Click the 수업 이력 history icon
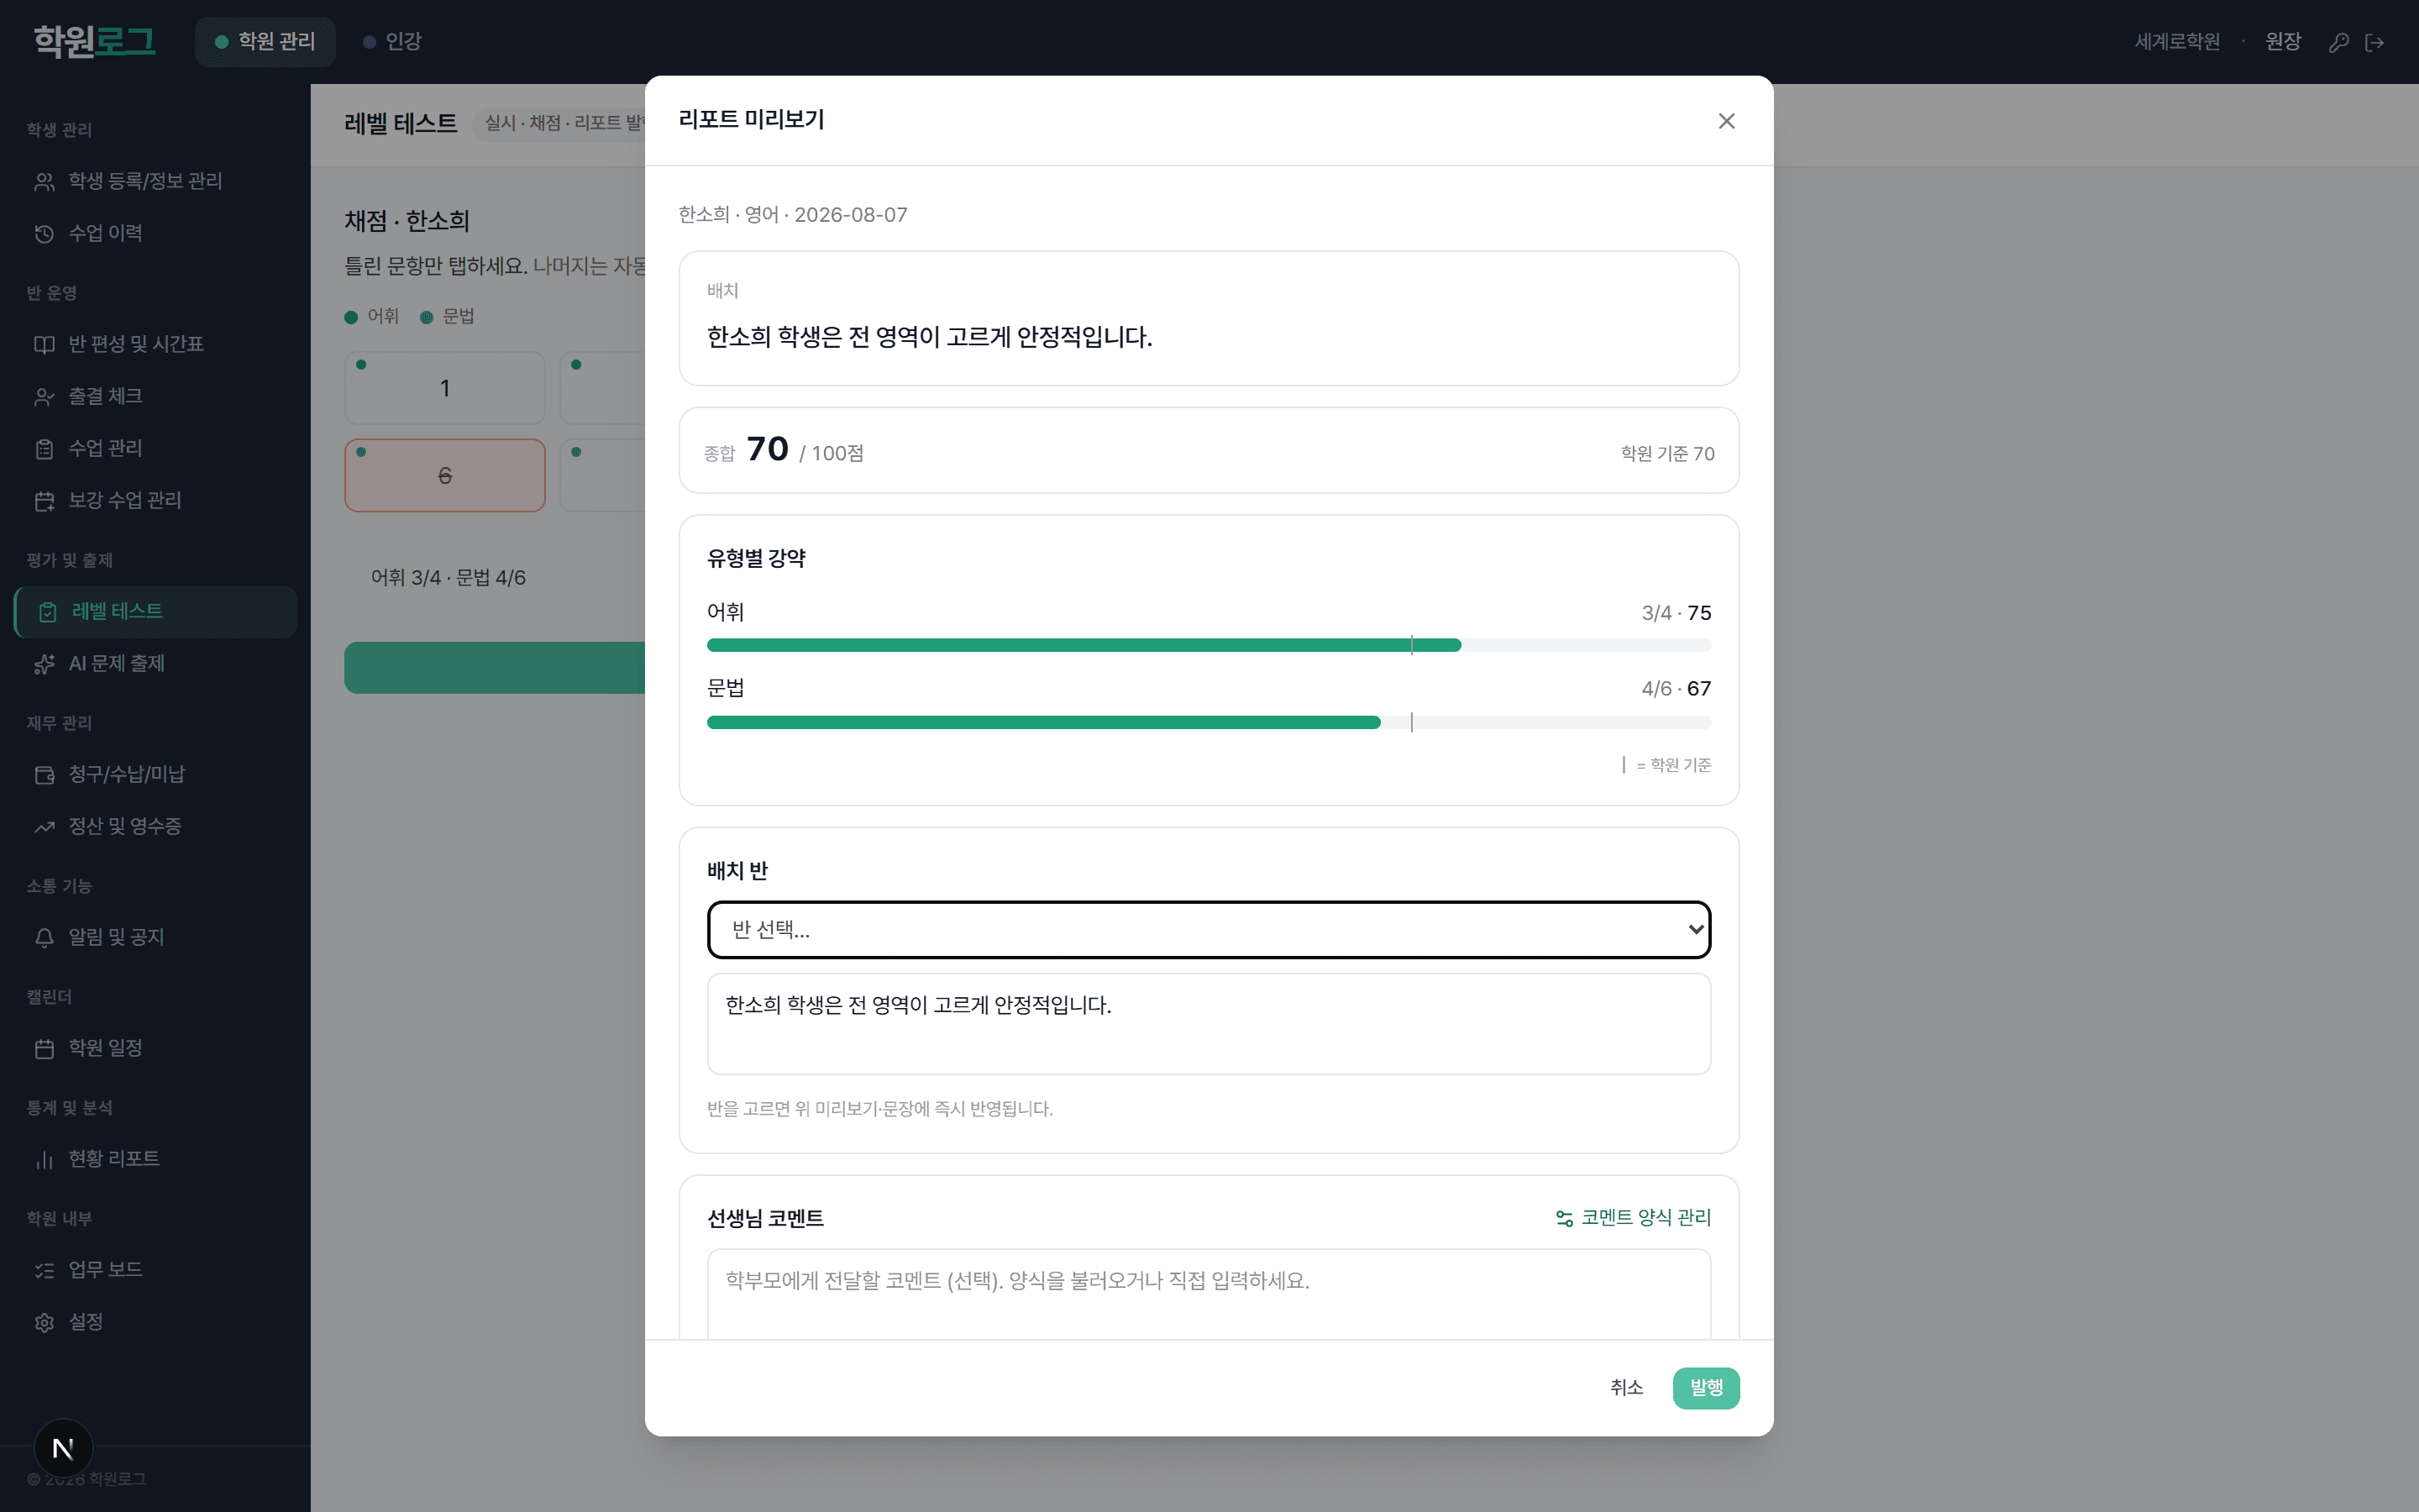Viewport: 2419px width, 1512px height. point(44,233)
